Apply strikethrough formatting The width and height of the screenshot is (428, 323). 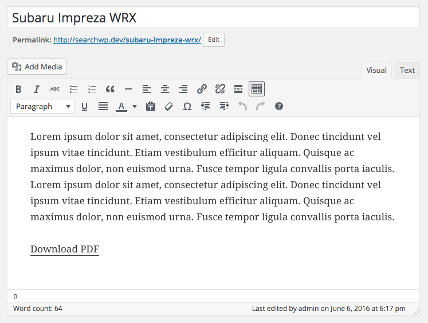click(x=55, y=89)
